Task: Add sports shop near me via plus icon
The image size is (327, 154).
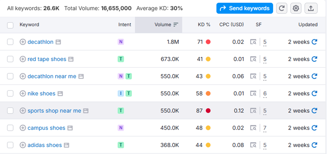Action: (22, 111)
